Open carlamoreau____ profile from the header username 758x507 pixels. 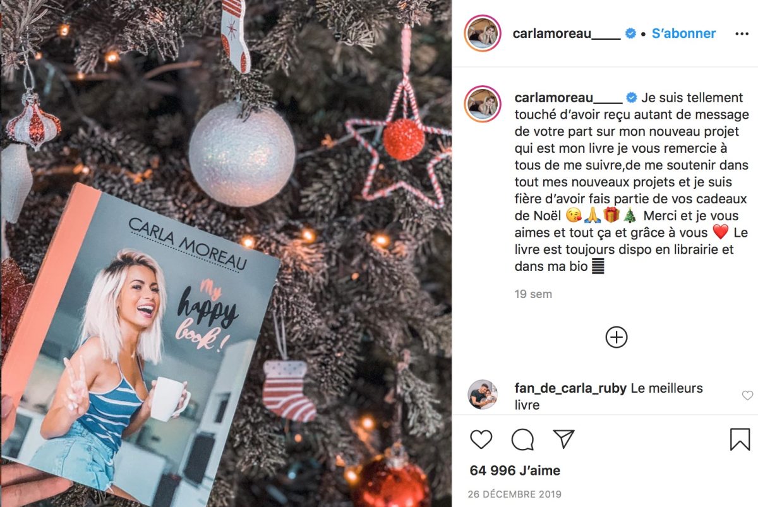coord(567,33)
